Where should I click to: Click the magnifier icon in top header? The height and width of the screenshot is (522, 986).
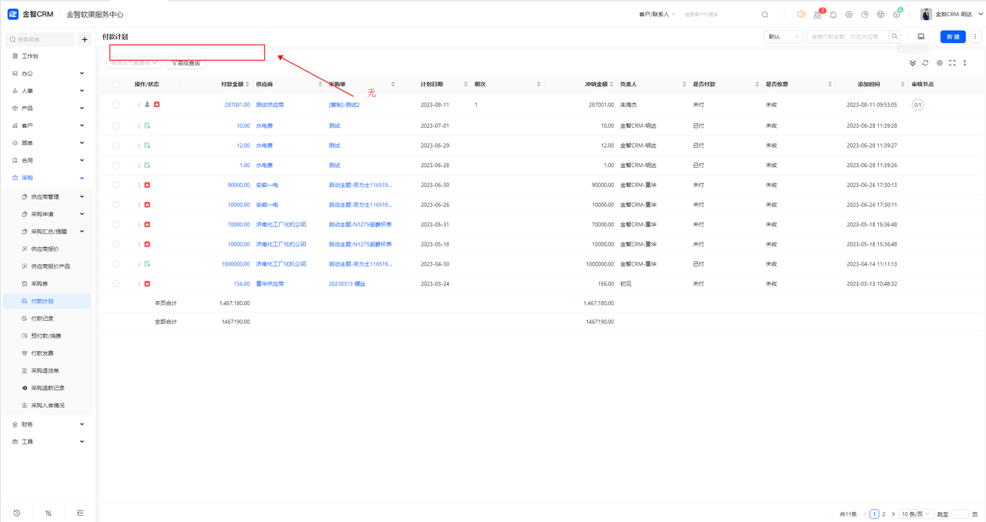[x=765, y=15]
